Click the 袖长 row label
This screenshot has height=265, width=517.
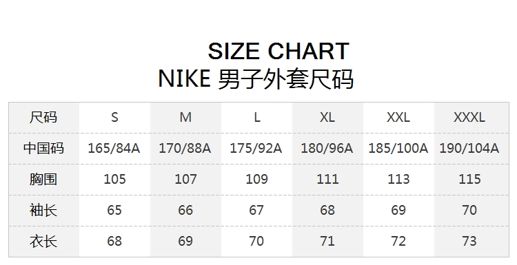coord(43,211)
